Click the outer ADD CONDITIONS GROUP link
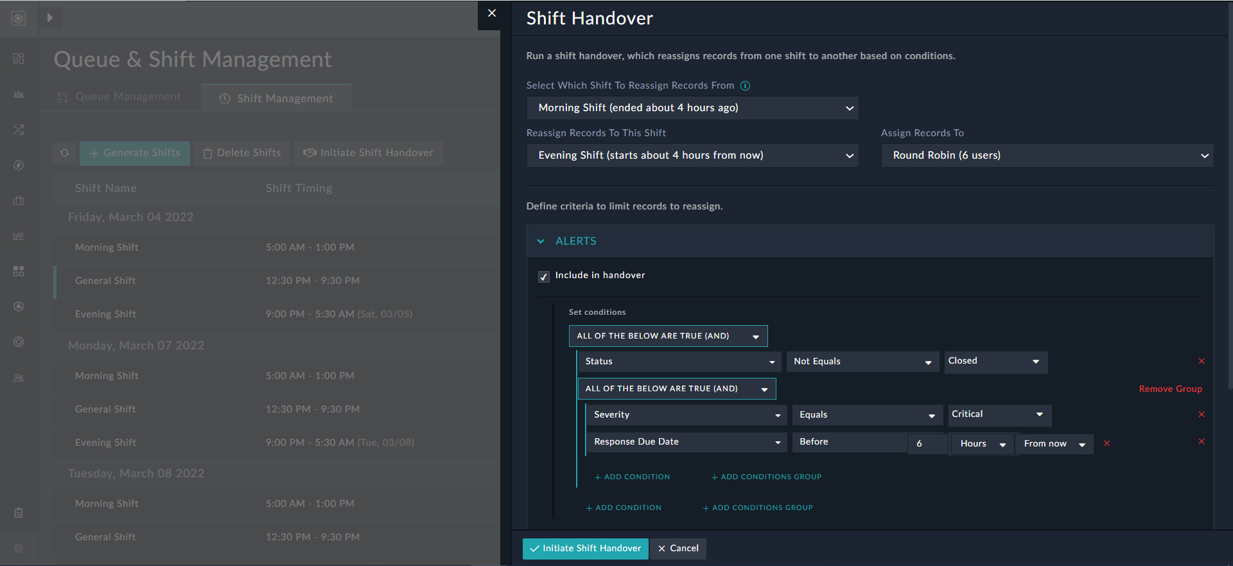The height and width of the screenshot is (566, 1233). (758, 508)
